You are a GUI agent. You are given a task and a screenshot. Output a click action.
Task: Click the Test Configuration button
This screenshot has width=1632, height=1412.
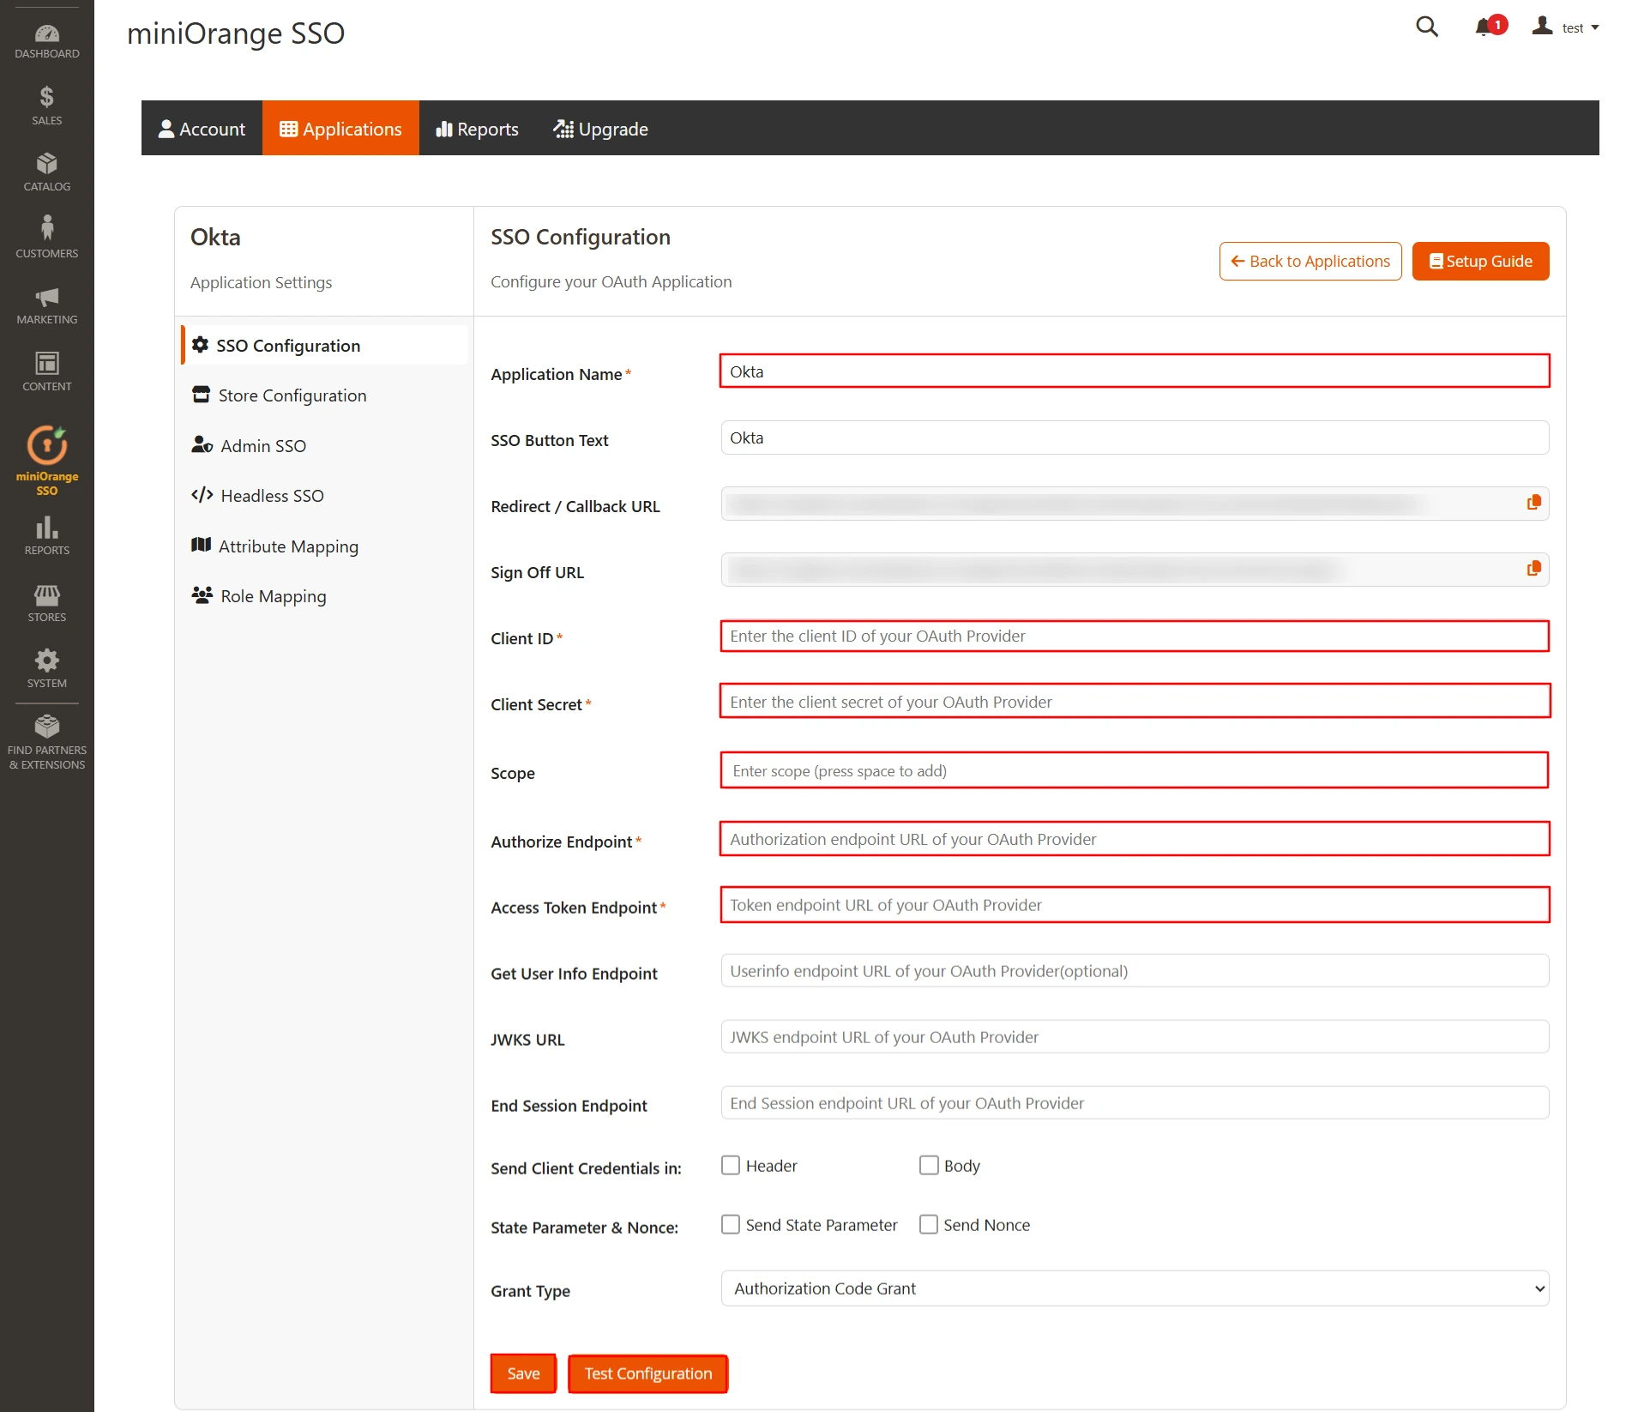coord(647,1373)
